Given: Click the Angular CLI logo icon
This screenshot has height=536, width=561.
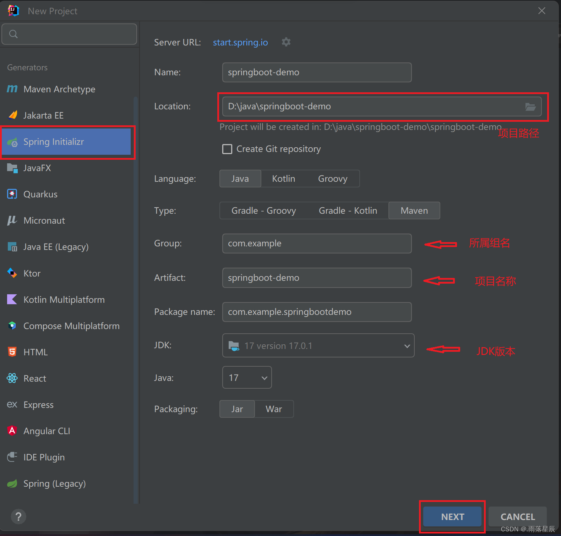Looking at the screenshot, I should [12, 431].
